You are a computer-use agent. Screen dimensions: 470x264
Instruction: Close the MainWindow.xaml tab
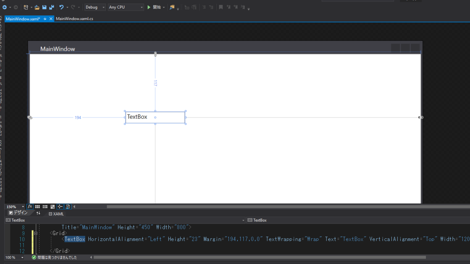click(51, 19)
